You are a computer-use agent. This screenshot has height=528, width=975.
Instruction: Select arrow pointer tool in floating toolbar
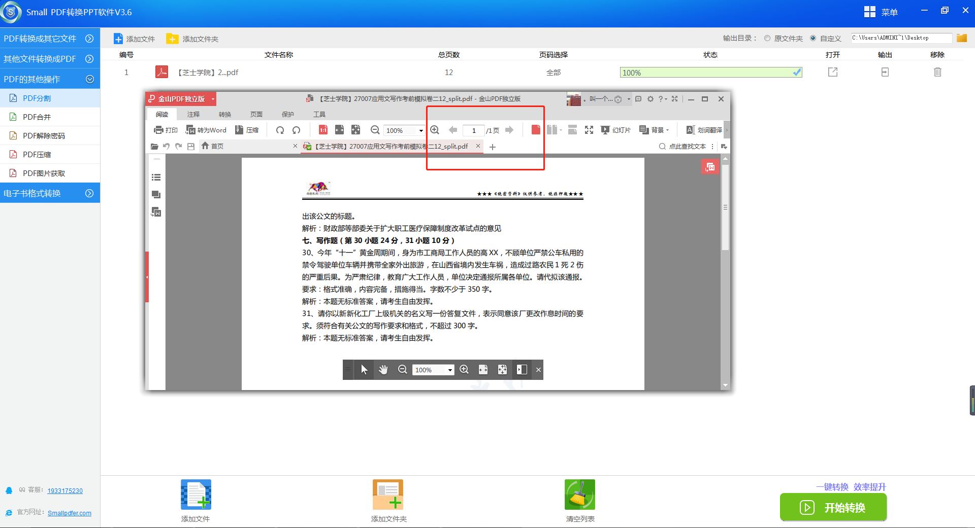[x=364, y=370]
